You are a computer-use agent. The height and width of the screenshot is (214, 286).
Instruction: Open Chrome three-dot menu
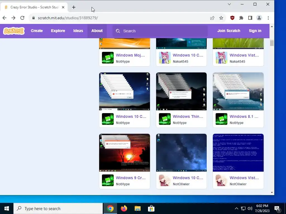pos(268,18)
